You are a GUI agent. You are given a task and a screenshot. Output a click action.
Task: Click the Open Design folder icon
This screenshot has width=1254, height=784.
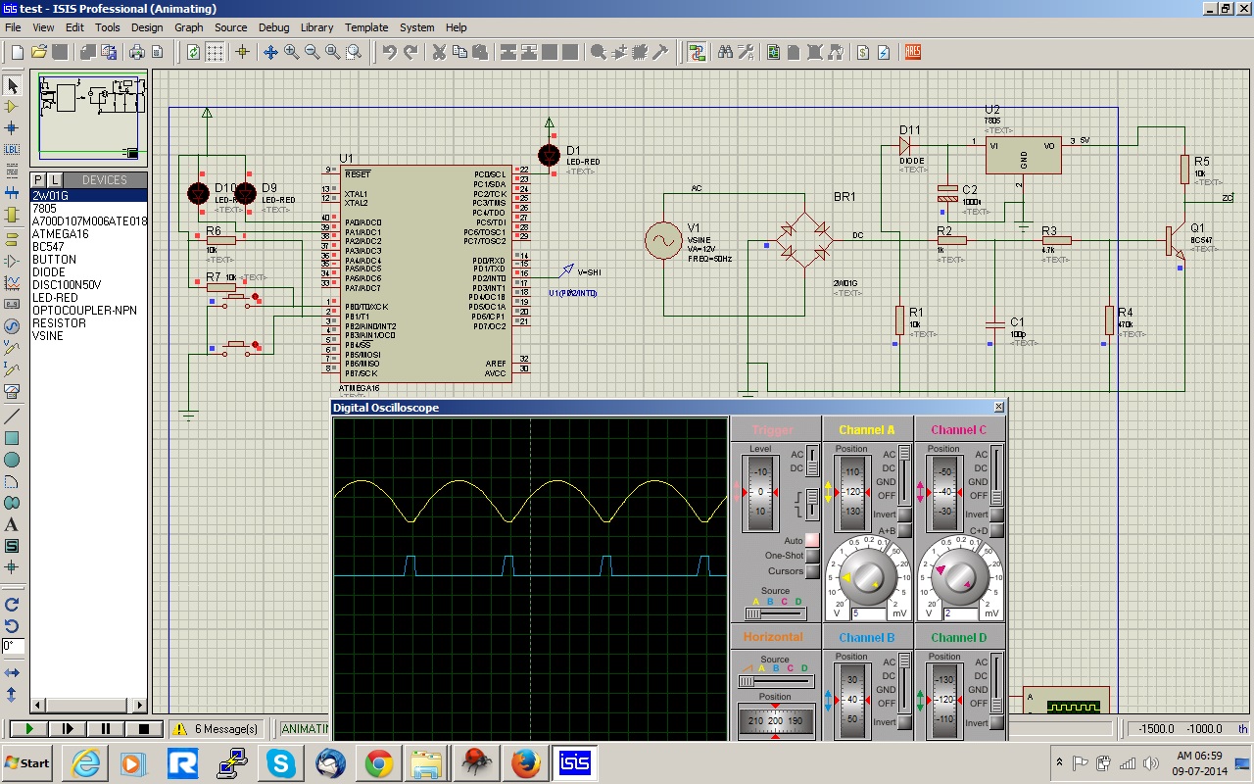click(39, 52)
